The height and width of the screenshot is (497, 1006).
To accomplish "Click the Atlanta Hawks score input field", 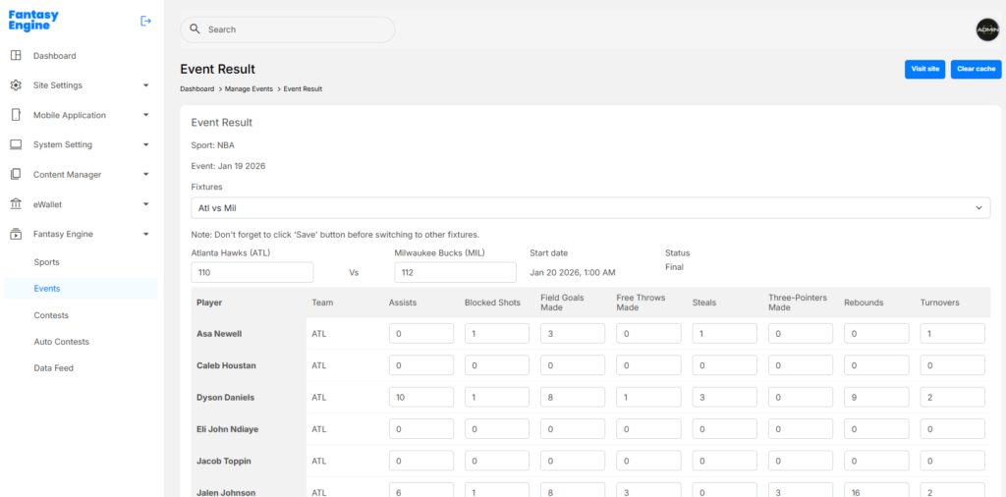I will coord(252,273).
